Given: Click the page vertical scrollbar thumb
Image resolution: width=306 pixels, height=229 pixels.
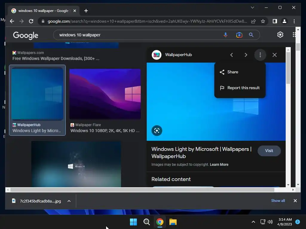Looking at the screenshot, I should (298, 47).
